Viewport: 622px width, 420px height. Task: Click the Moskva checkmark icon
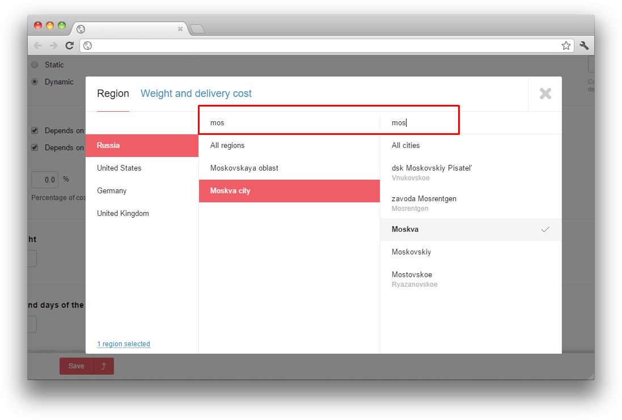pyautogui.click(x=545, y=229)
